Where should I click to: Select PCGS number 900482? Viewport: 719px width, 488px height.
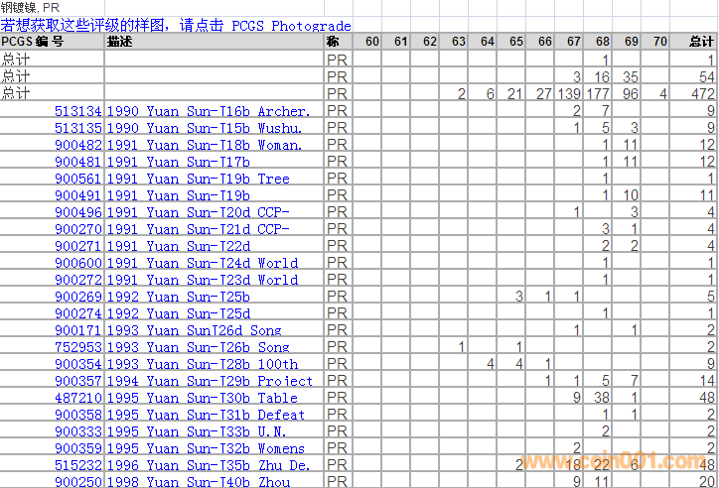click(x=77, y=145)
